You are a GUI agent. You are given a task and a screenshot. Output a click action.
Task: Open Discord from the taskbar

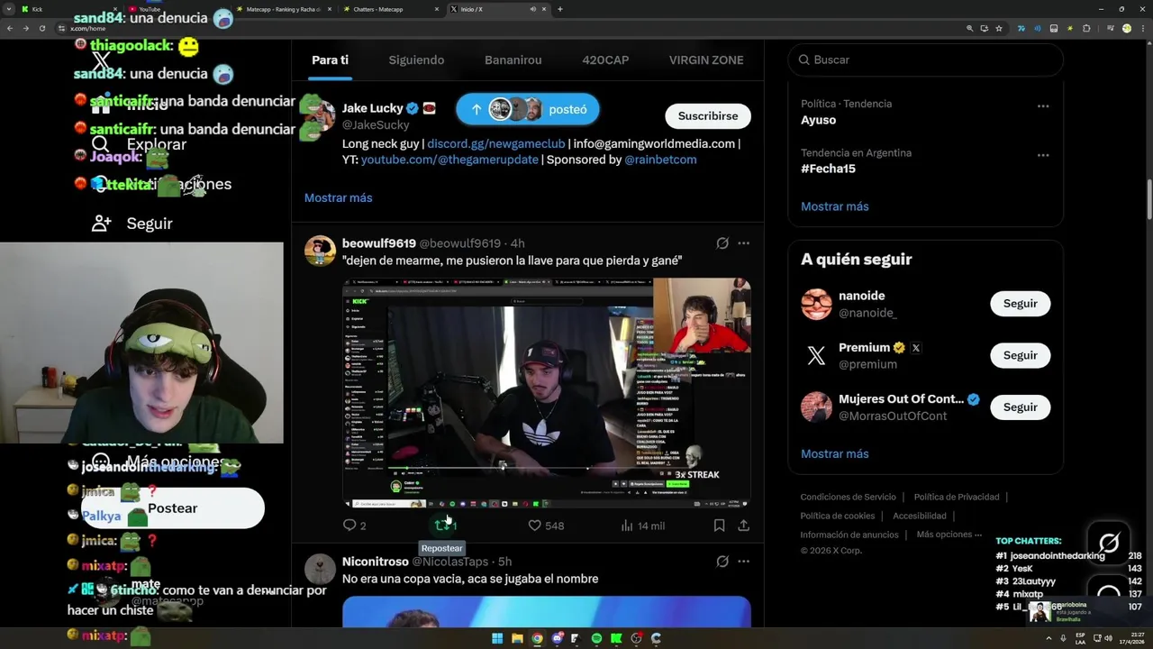557,638
